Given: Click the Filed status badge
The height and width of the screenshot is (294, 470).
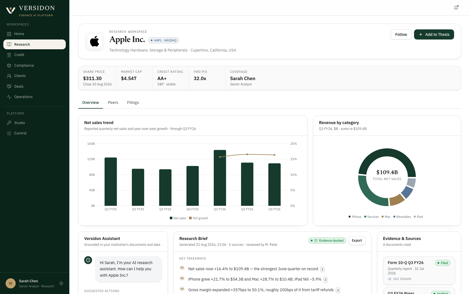Looking at the screenshot, I should click(x=443, y=263).
